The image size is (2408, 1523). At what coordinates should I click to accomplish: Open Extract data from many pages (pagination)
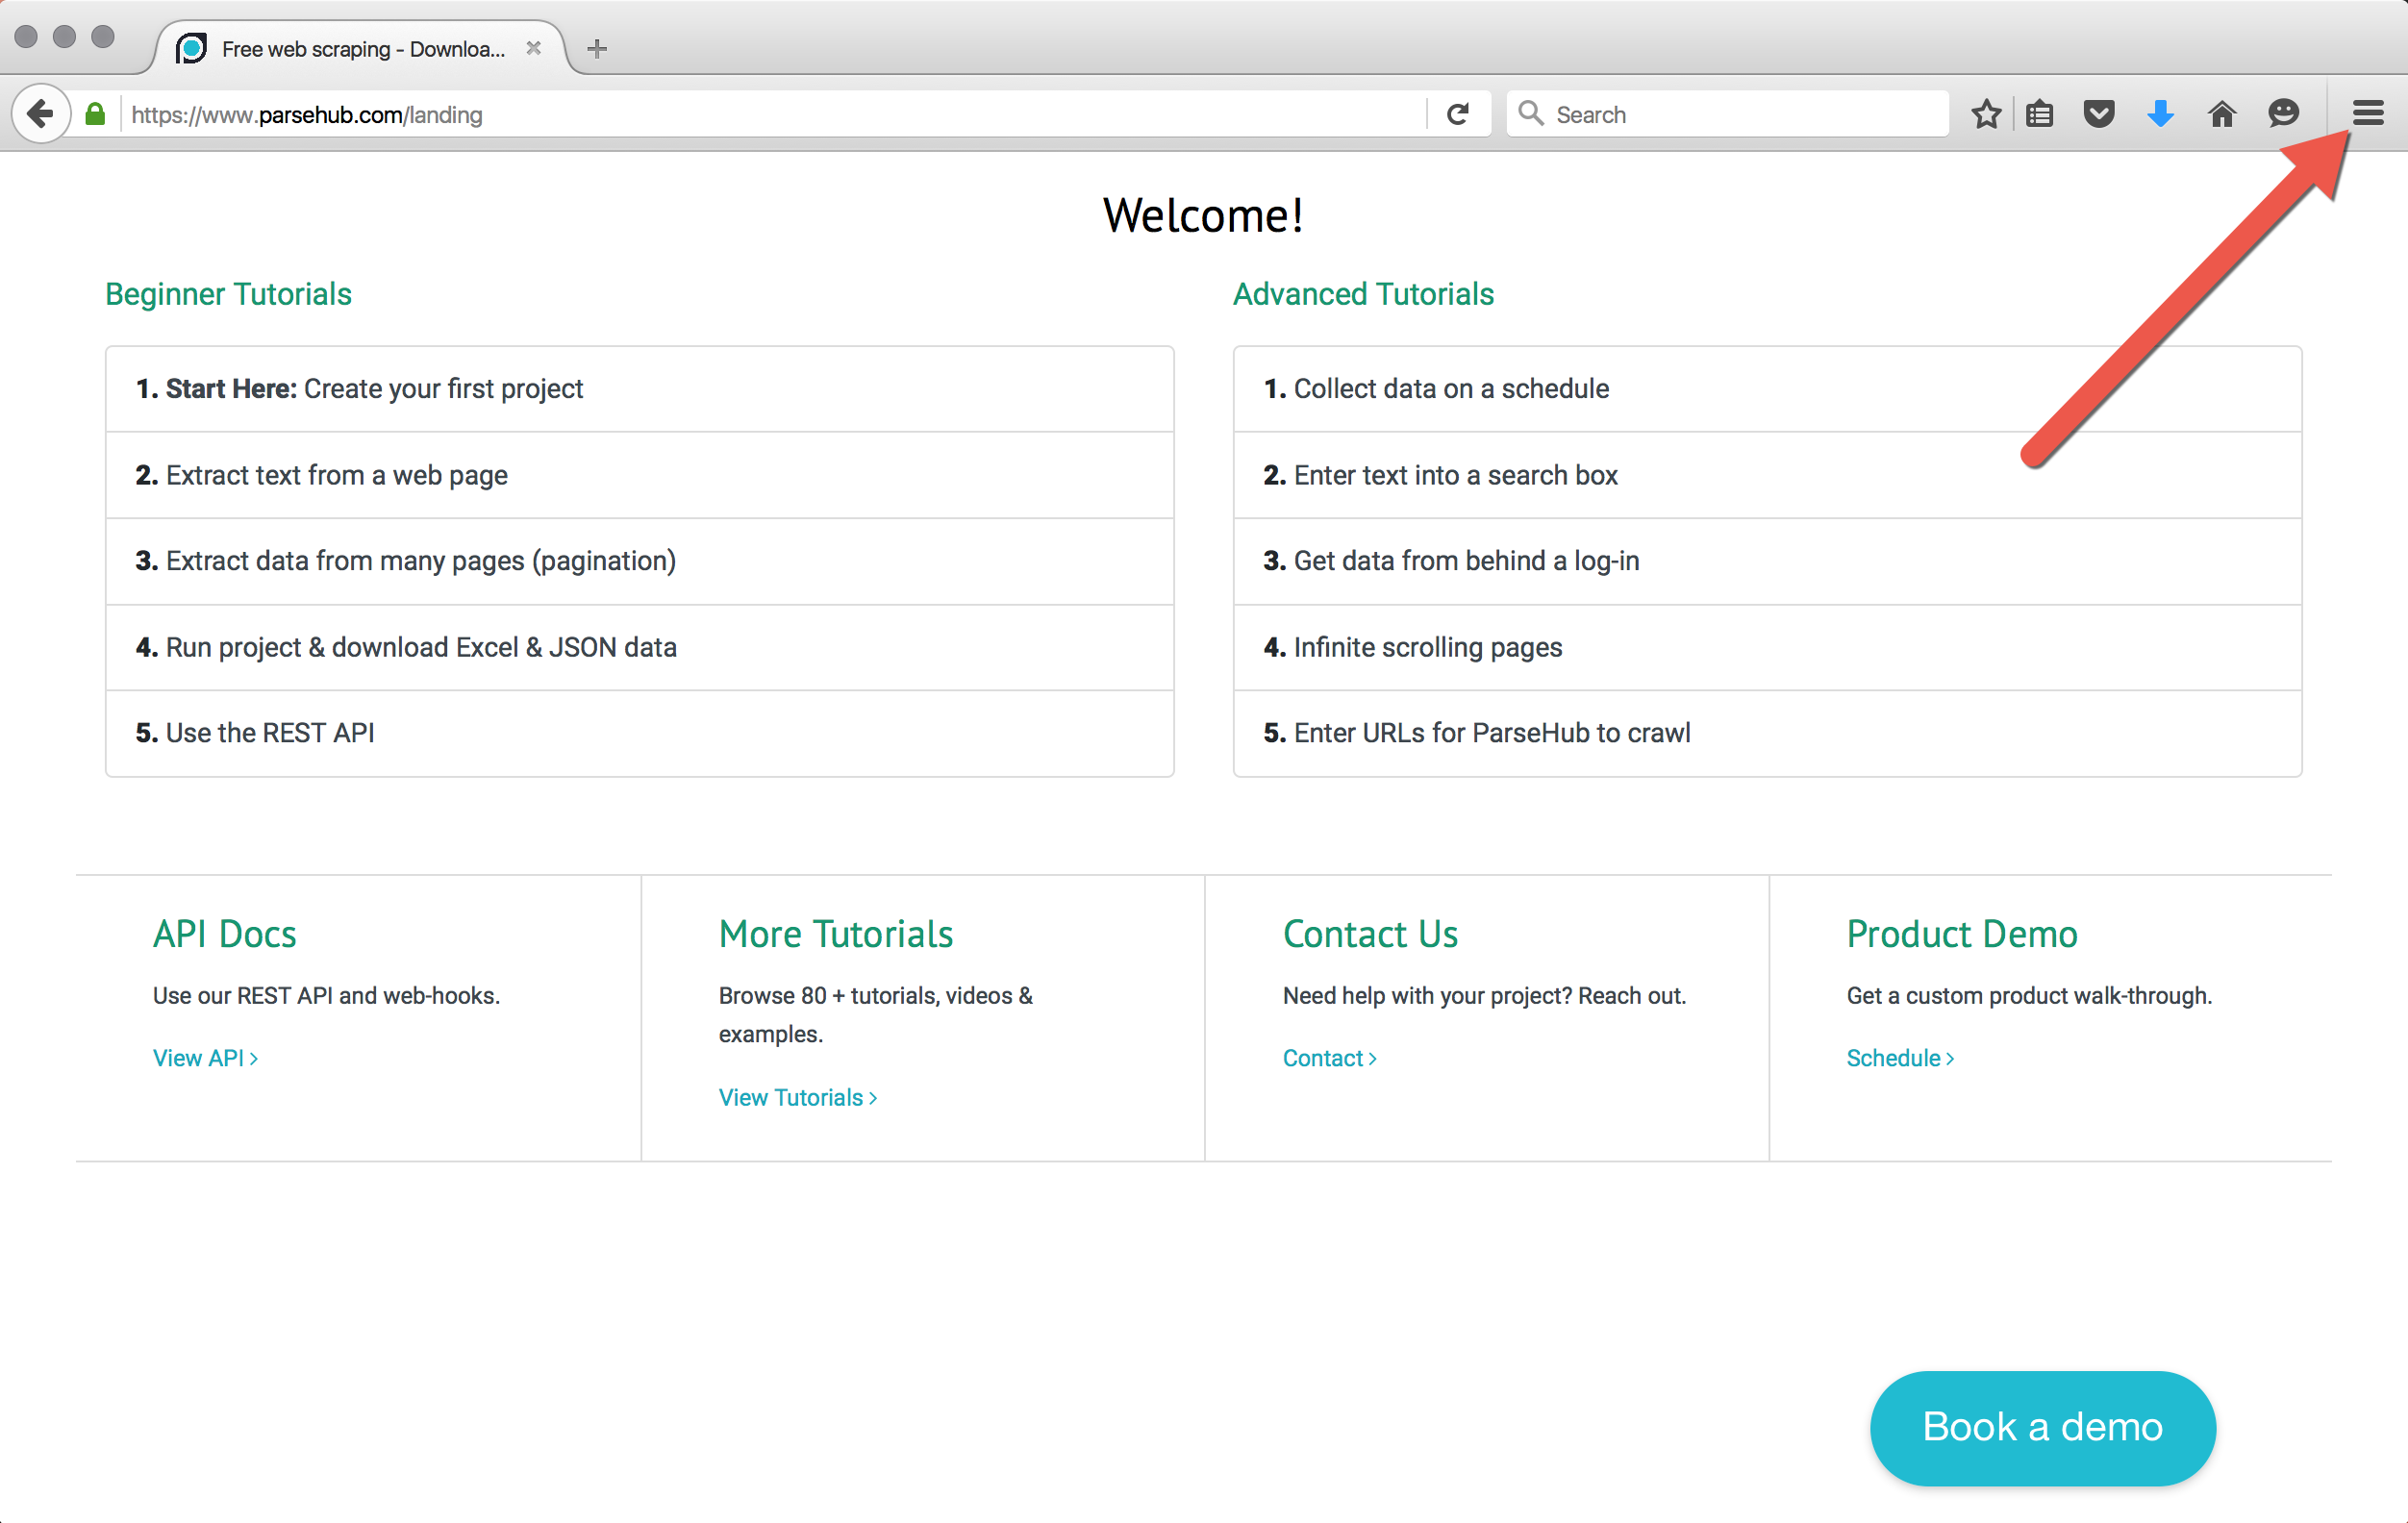(x=639, y=561)
